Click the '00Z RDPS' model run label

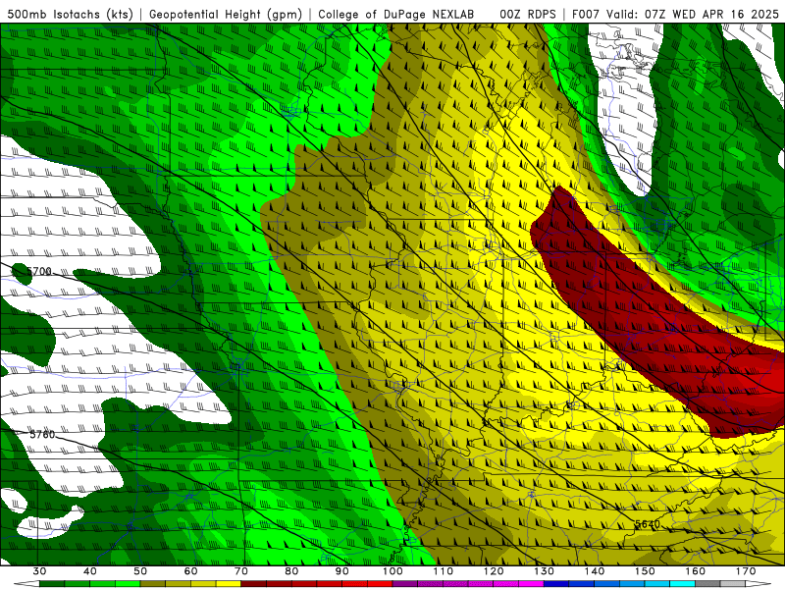click(x=528, y=14)
